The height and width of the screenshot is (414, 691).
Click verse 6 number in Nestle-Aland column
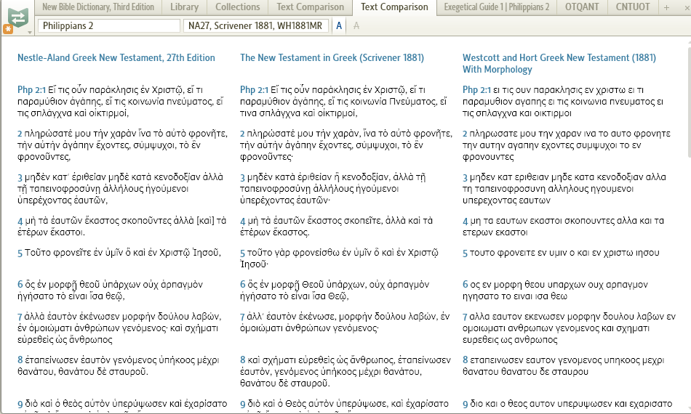click(x=20, y=285)
